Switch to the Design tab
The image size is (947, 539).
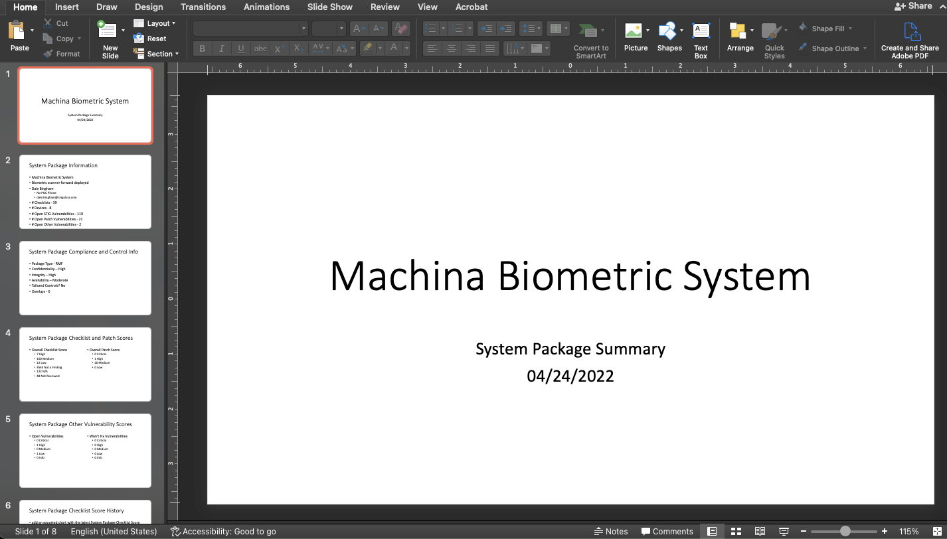click(149, 7)
